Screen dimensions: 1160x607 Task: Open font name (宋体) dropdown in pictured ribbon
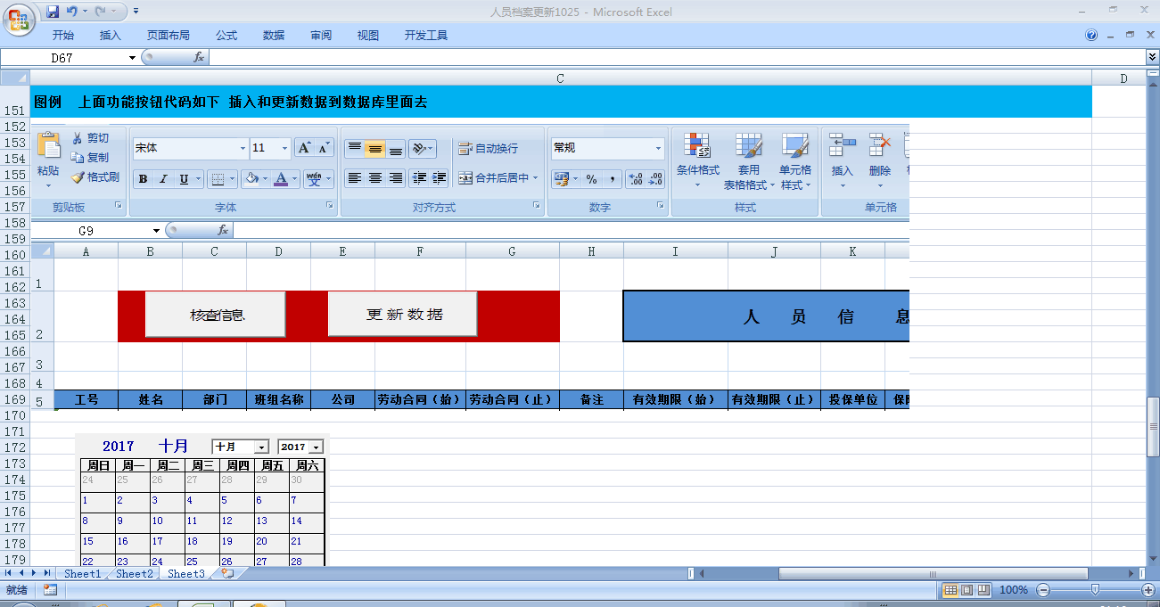point(242,148)
